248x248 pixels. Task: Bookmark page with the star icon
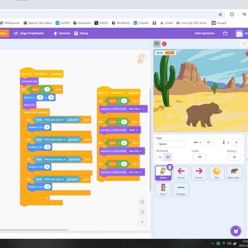click(220, 14)
